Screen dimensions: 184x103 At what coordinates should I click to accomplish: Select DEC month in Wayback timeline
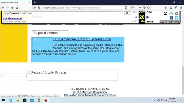click(x=149, y=12)
